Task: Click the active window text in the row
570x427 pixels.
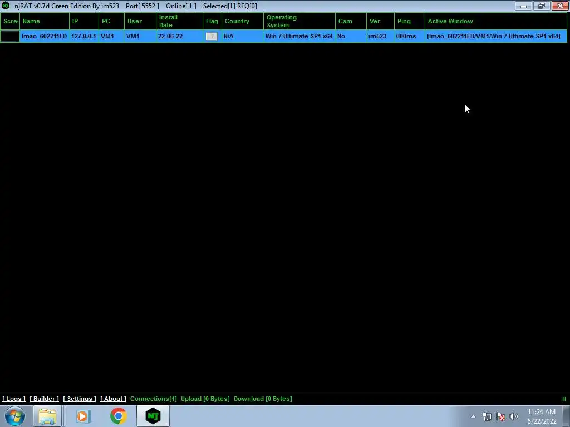Action: pos(494,36)
